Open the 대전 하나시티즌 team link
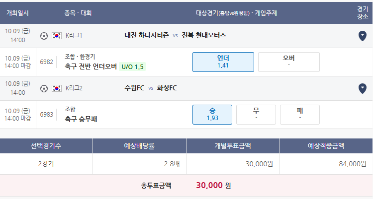Viewport: 373px width, 199px height. coord(147,35)
